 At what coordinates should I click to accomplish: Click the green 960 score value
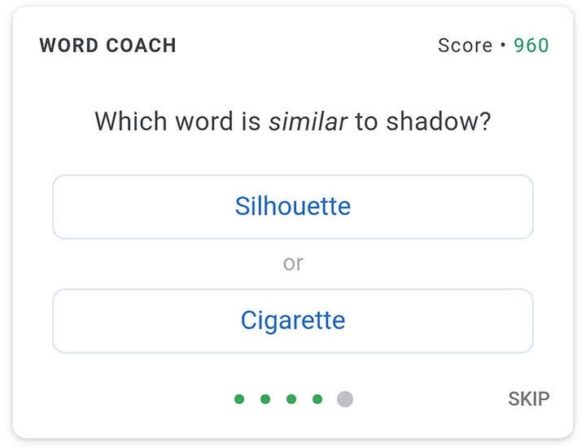531,46
